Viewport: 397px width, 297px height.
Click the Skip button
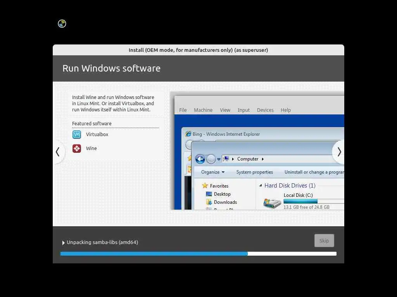click(x=324, y=241)
